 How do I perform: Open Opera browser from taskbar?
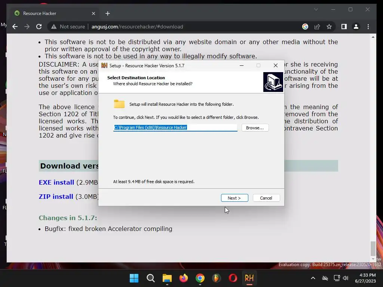233,278
